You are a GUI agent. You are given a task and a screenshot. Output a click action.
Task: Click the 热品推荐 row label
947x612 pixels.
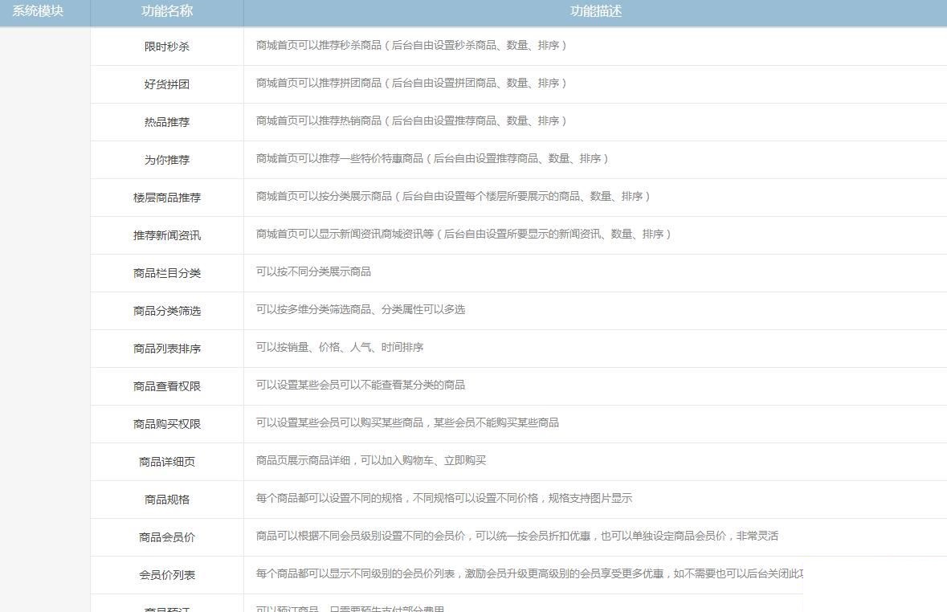(168, 121)
